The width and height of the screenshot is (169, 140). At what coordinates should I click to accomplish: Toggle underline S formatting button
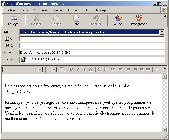pos(84,69)
